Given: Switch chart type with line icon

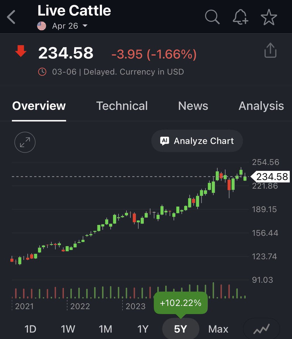Looking at the screenshot, I should pos(261,329).
